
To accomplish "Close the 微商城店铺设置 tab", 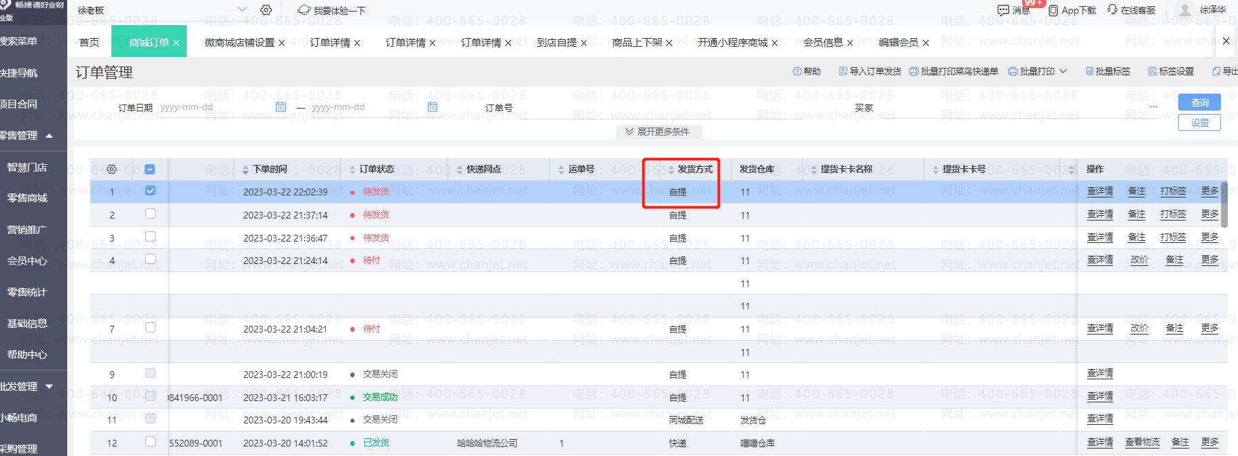I will 282,43.
